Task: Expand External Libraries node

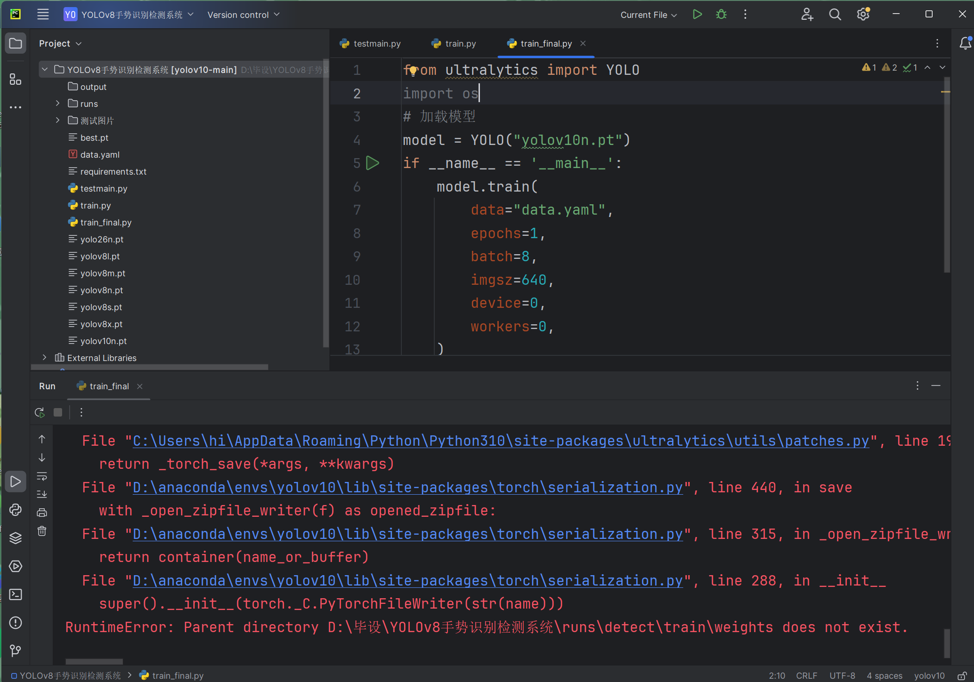Action: coord(45,358)
